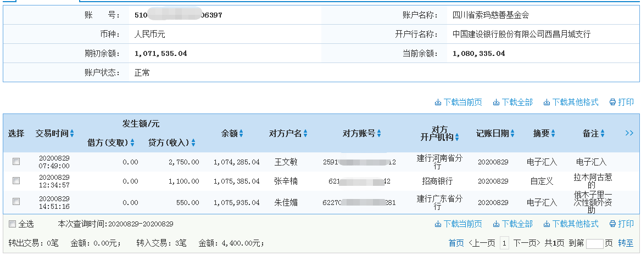Select the 王文敏 transaction checkbox
641x256 pixels.
16,162
